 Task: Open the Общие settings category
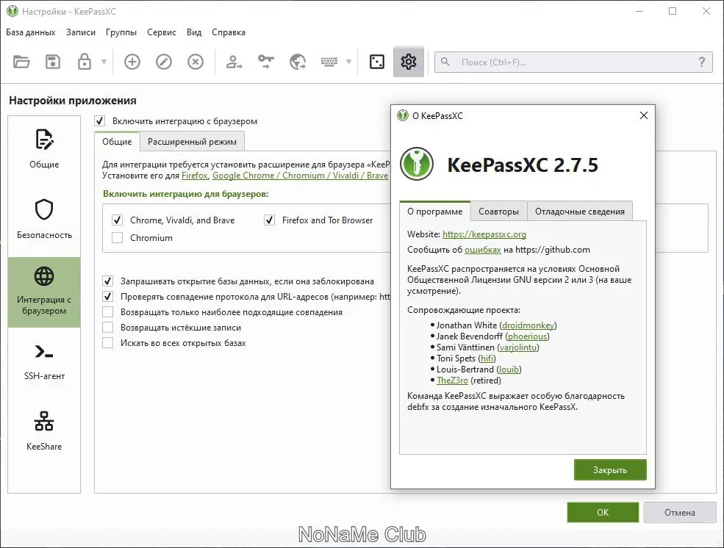[44, 149]
